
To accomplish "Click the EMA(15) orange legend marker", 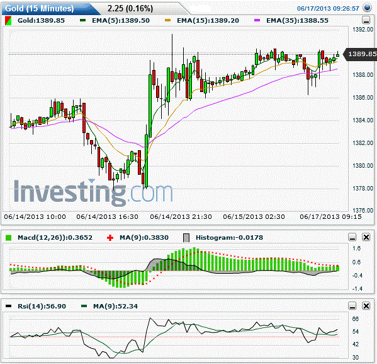I will point(167,21).
